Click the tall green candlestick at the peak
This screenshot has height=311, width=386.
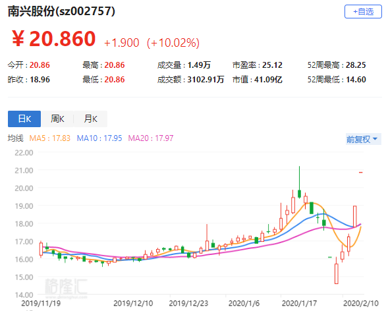point(299,183)
